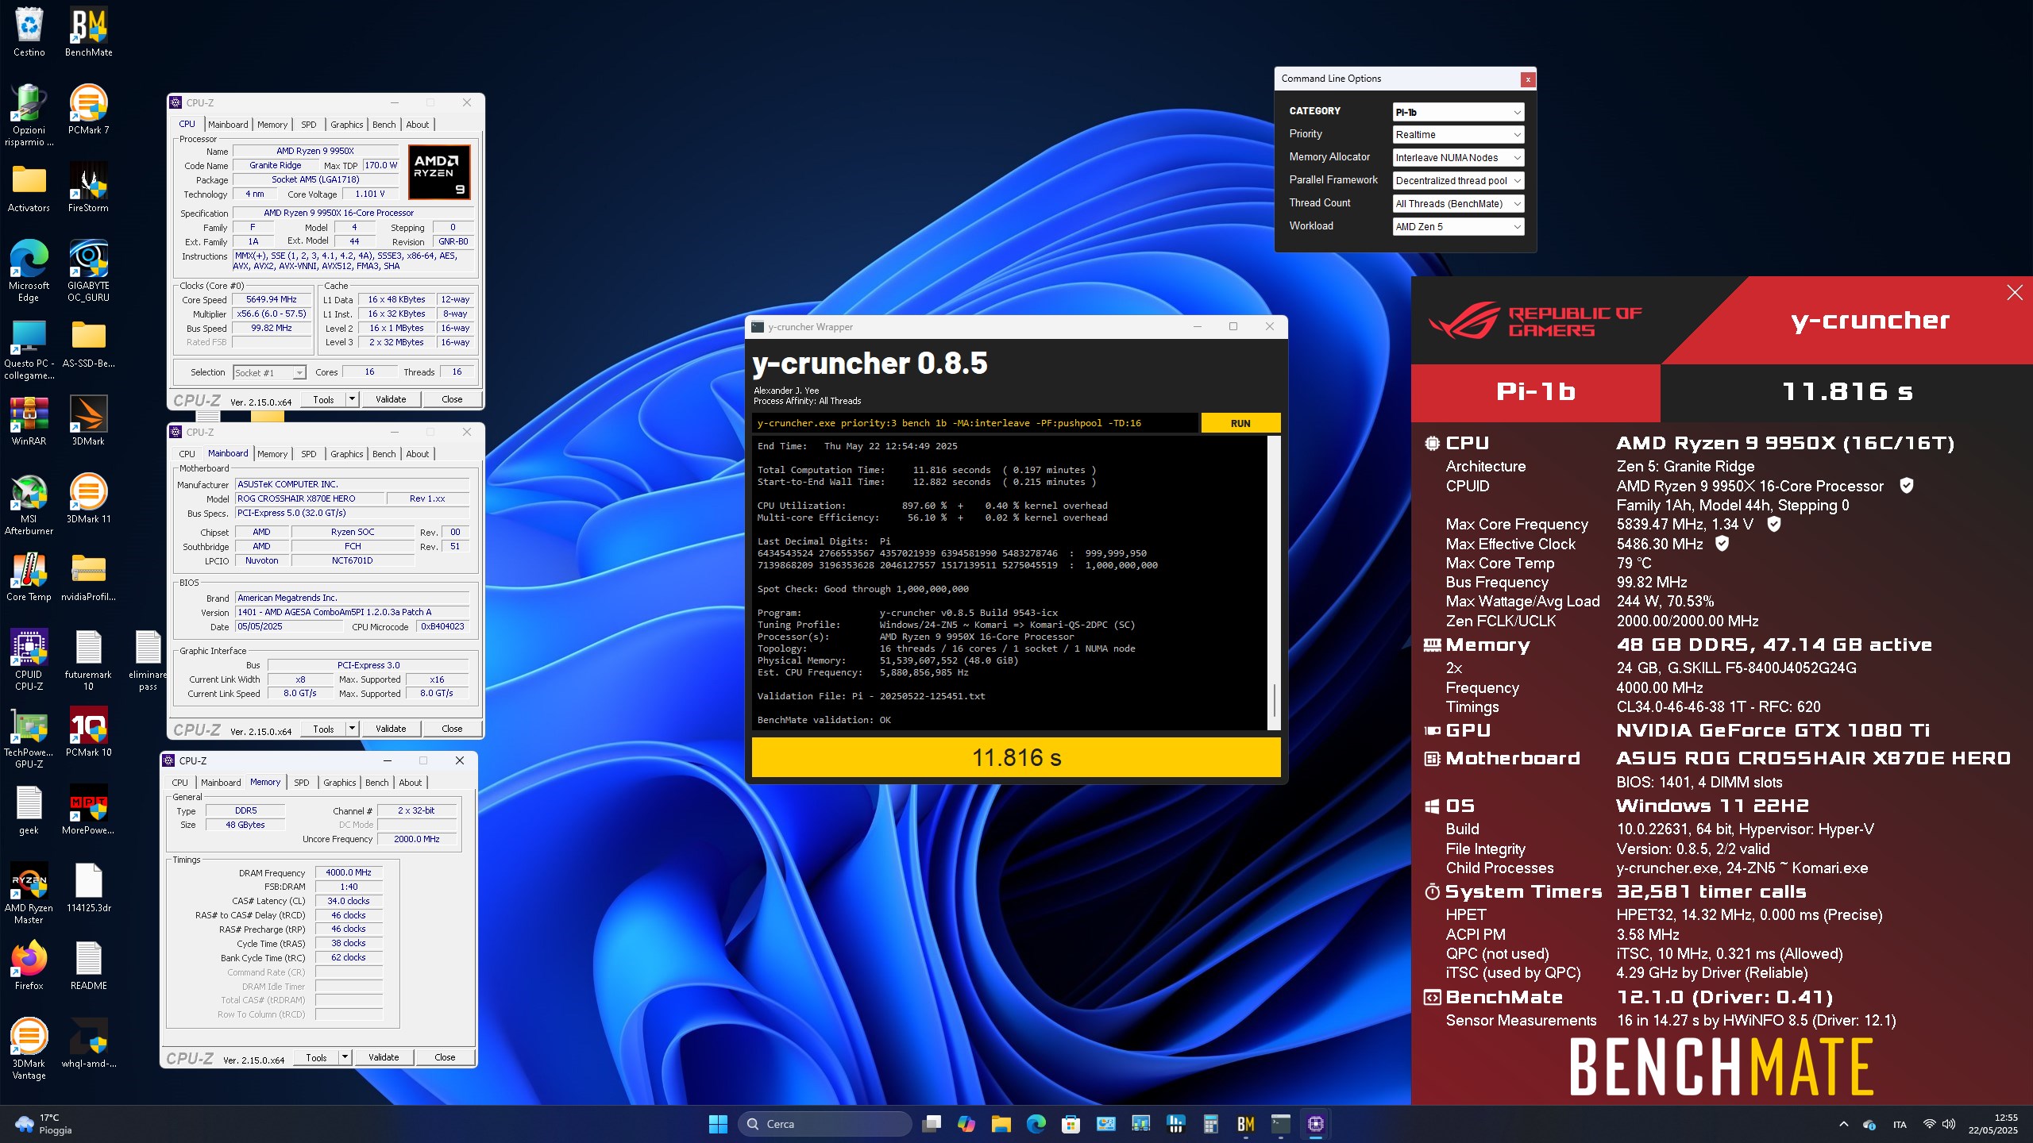Click the 'Spot Check: Good through 1,000,000,000' line
The height and width of the screenshot is (1143, 2033).
pyautogui.click(x=862, y=589)
